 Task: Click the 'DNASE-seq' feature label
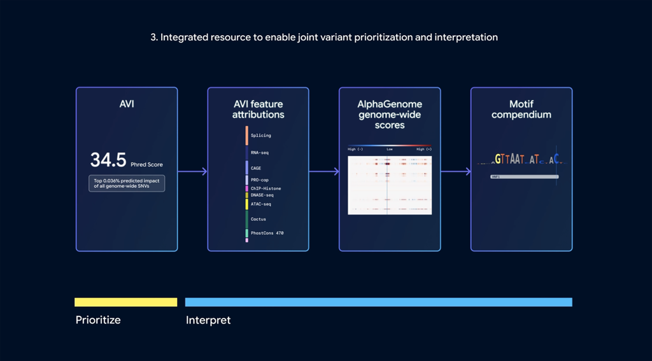point(262,195)
